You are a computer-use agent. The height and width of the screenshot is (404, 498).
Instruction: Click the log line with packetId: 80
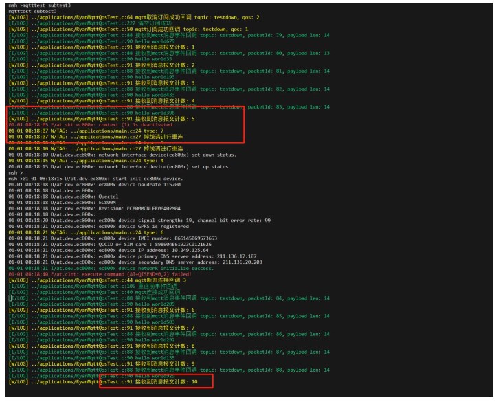pyautogui.click(x=169, y=53)
